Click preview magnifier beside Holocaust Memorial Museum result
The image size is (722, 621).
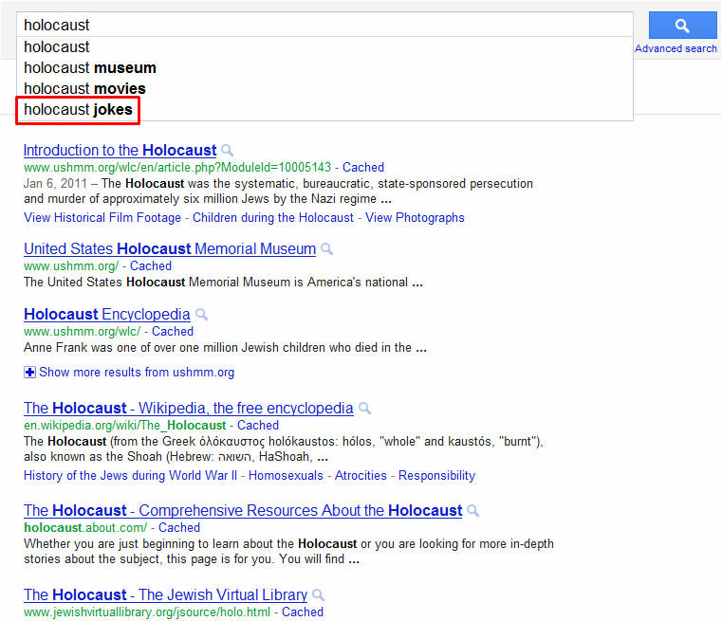[x=326, y=249]
